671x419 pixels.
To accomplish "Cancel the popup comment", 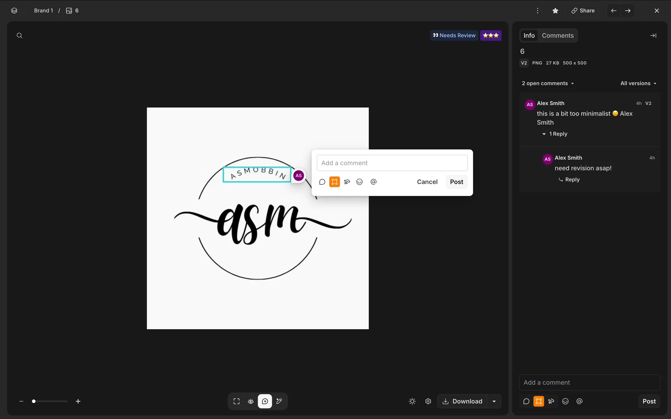I will (x=427, y=182).
